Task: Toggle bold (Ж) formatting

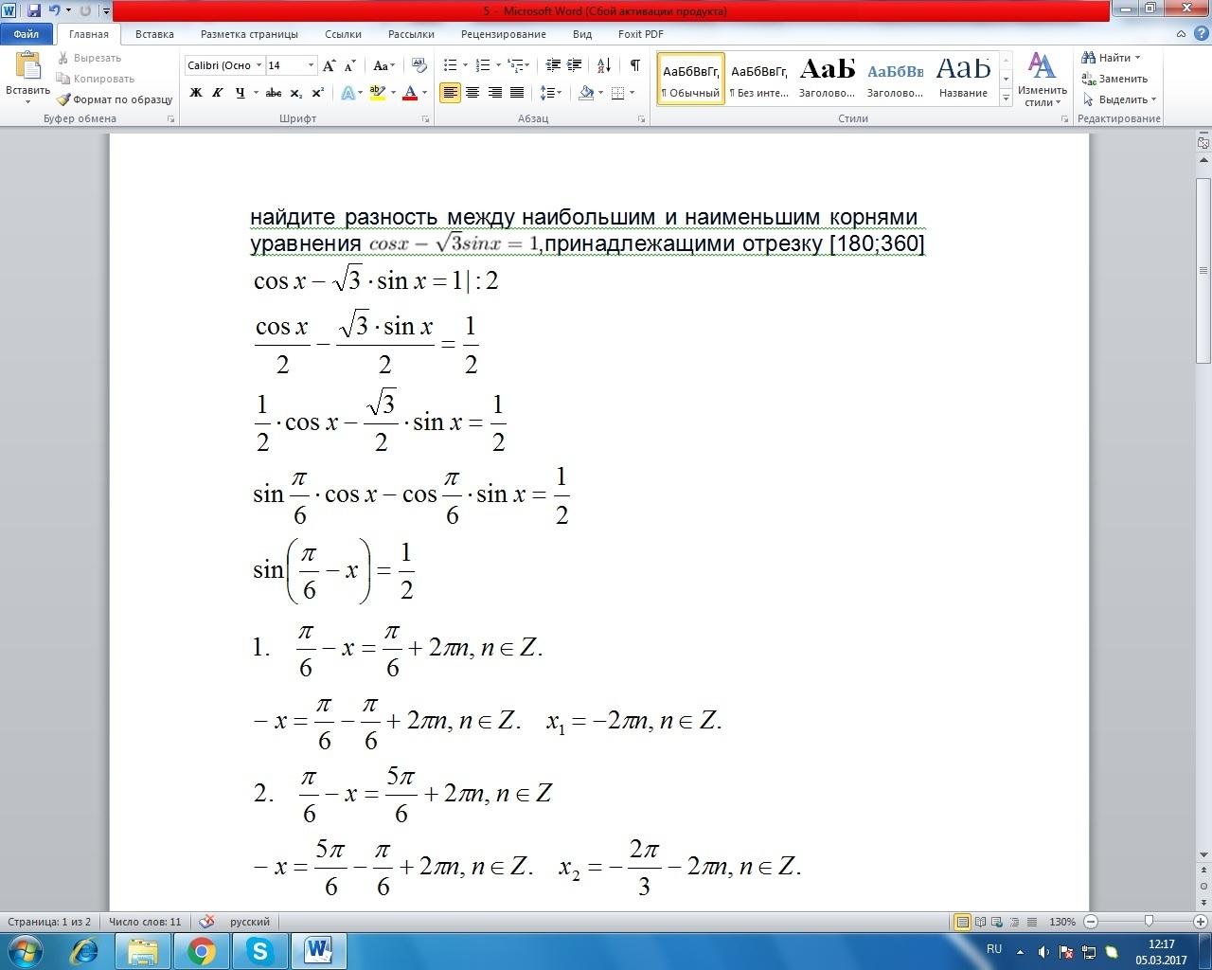Action: tap(196, 93)
